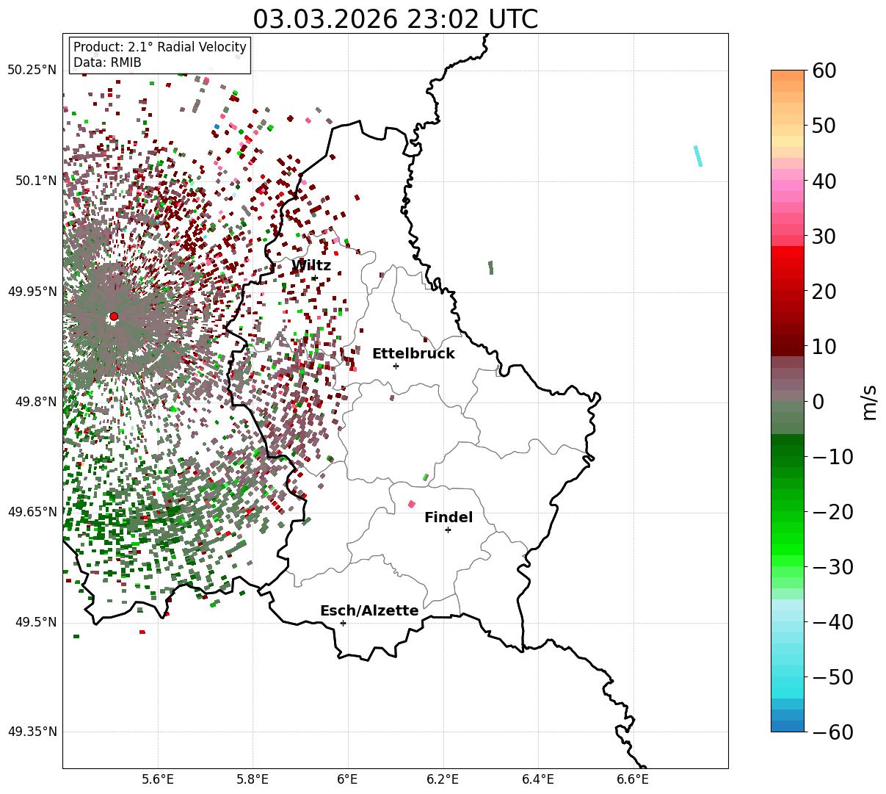This screenshot has width=886, height=794.
Task: Click the Wiltz station cross marker
Action: pyautogui.click(x=314, y=278)
